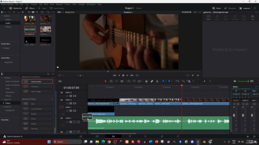Click the Insert Clip icon
This screenshot has height=145, width=259.
pos(129,81)
